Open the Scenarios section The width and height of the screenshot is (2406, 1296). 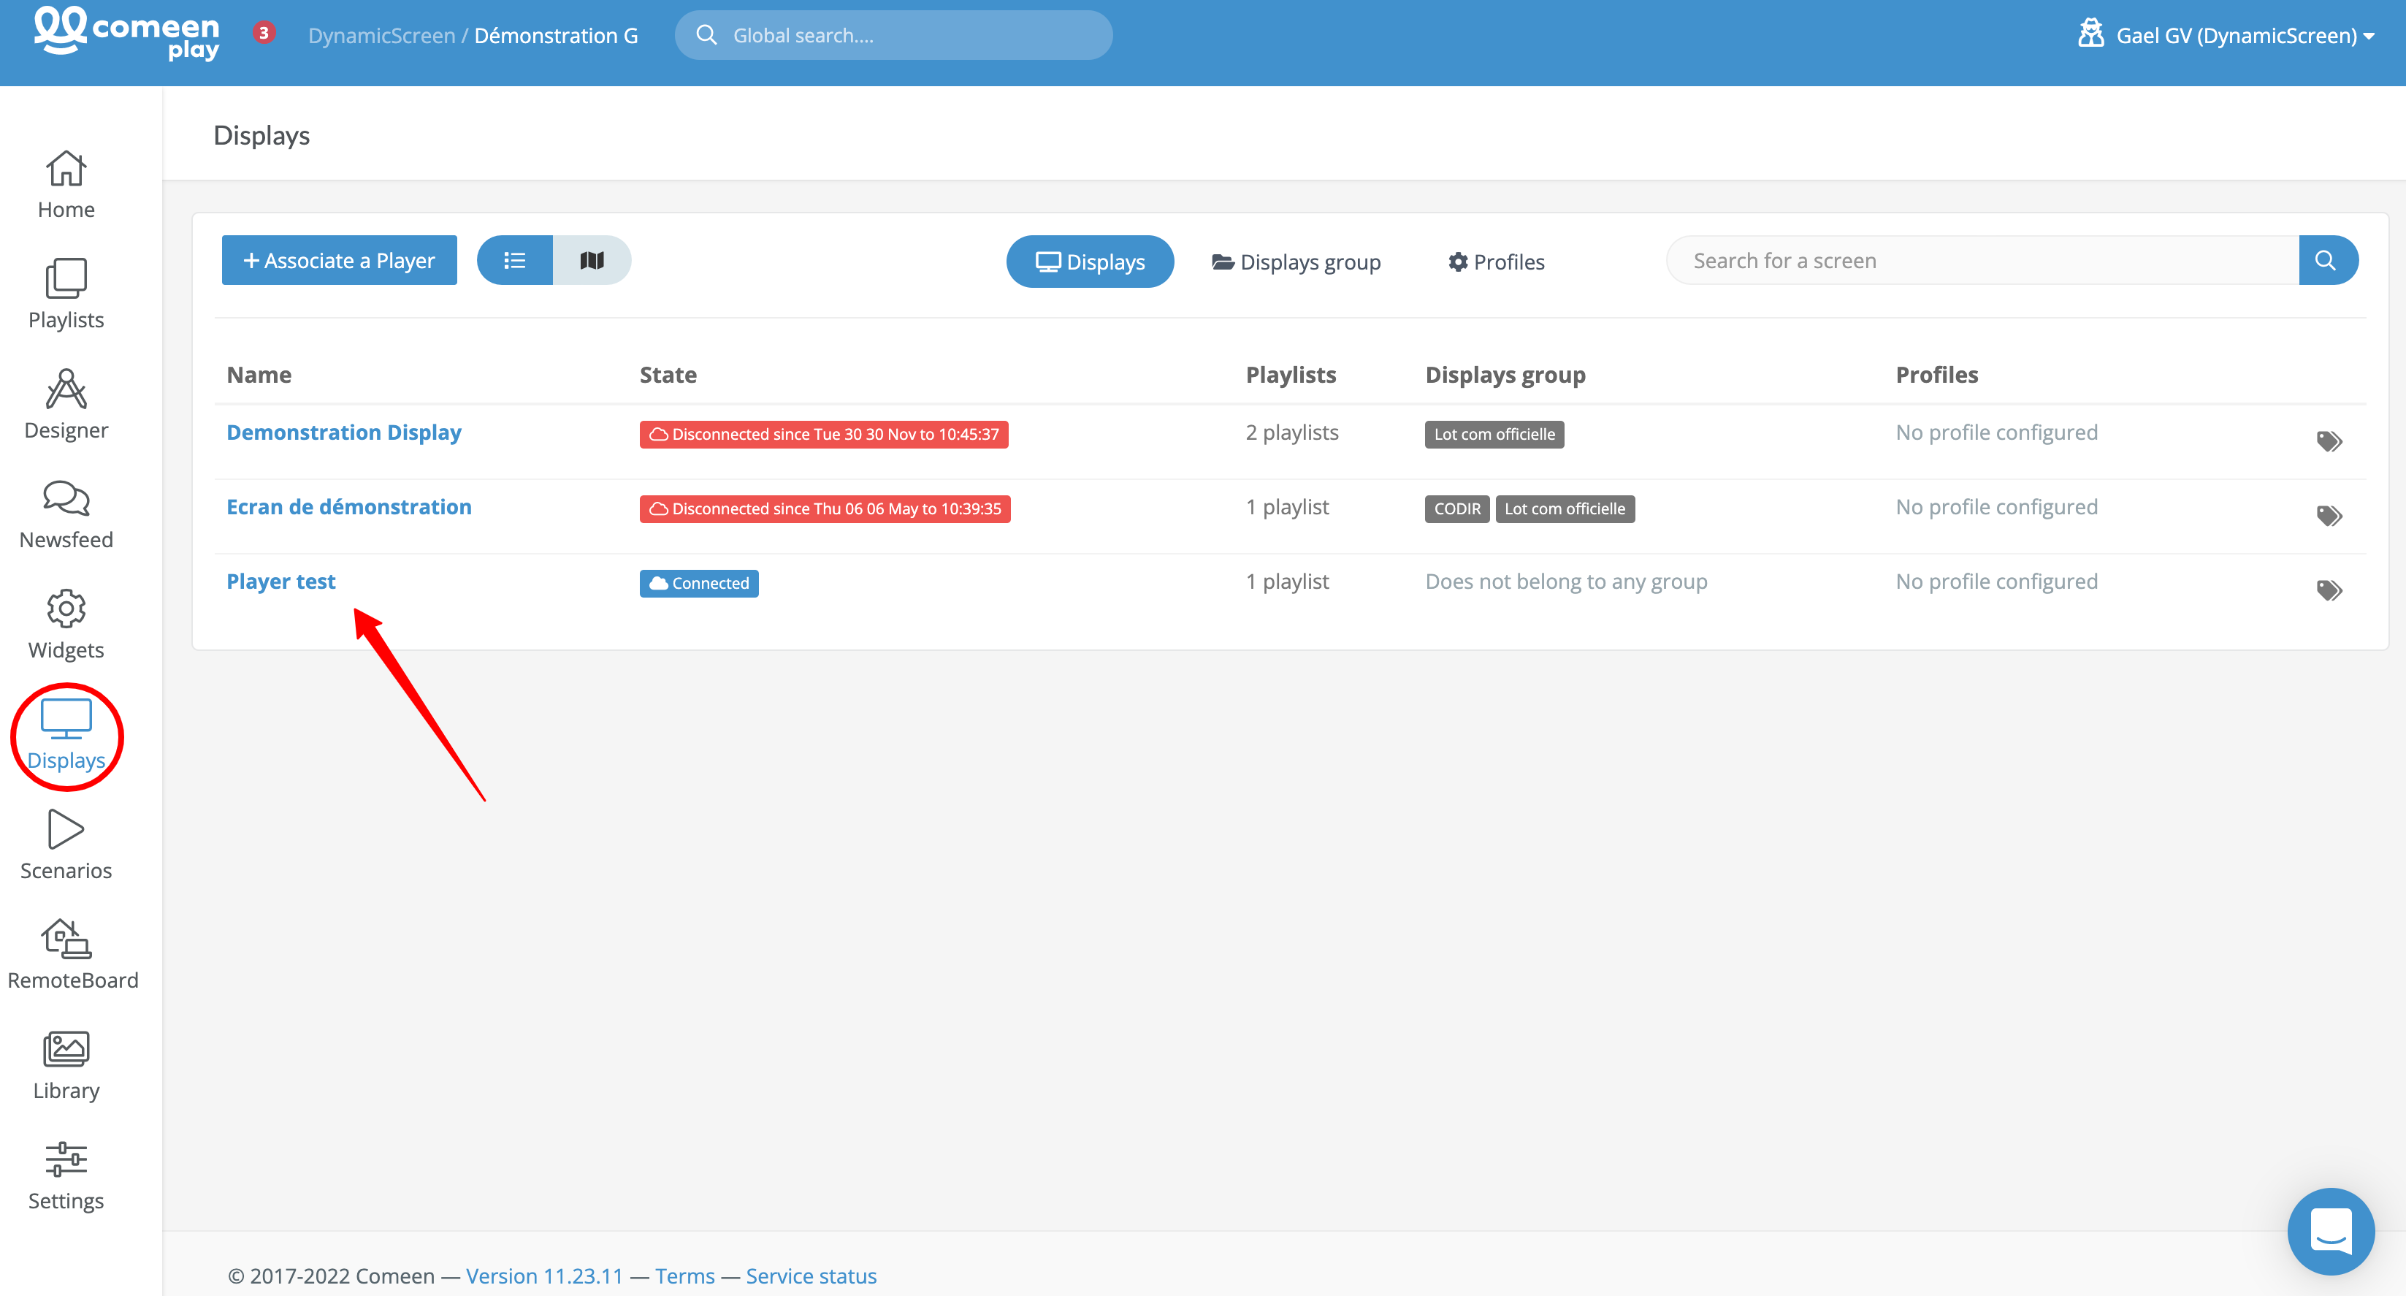[x=66, y=846]
